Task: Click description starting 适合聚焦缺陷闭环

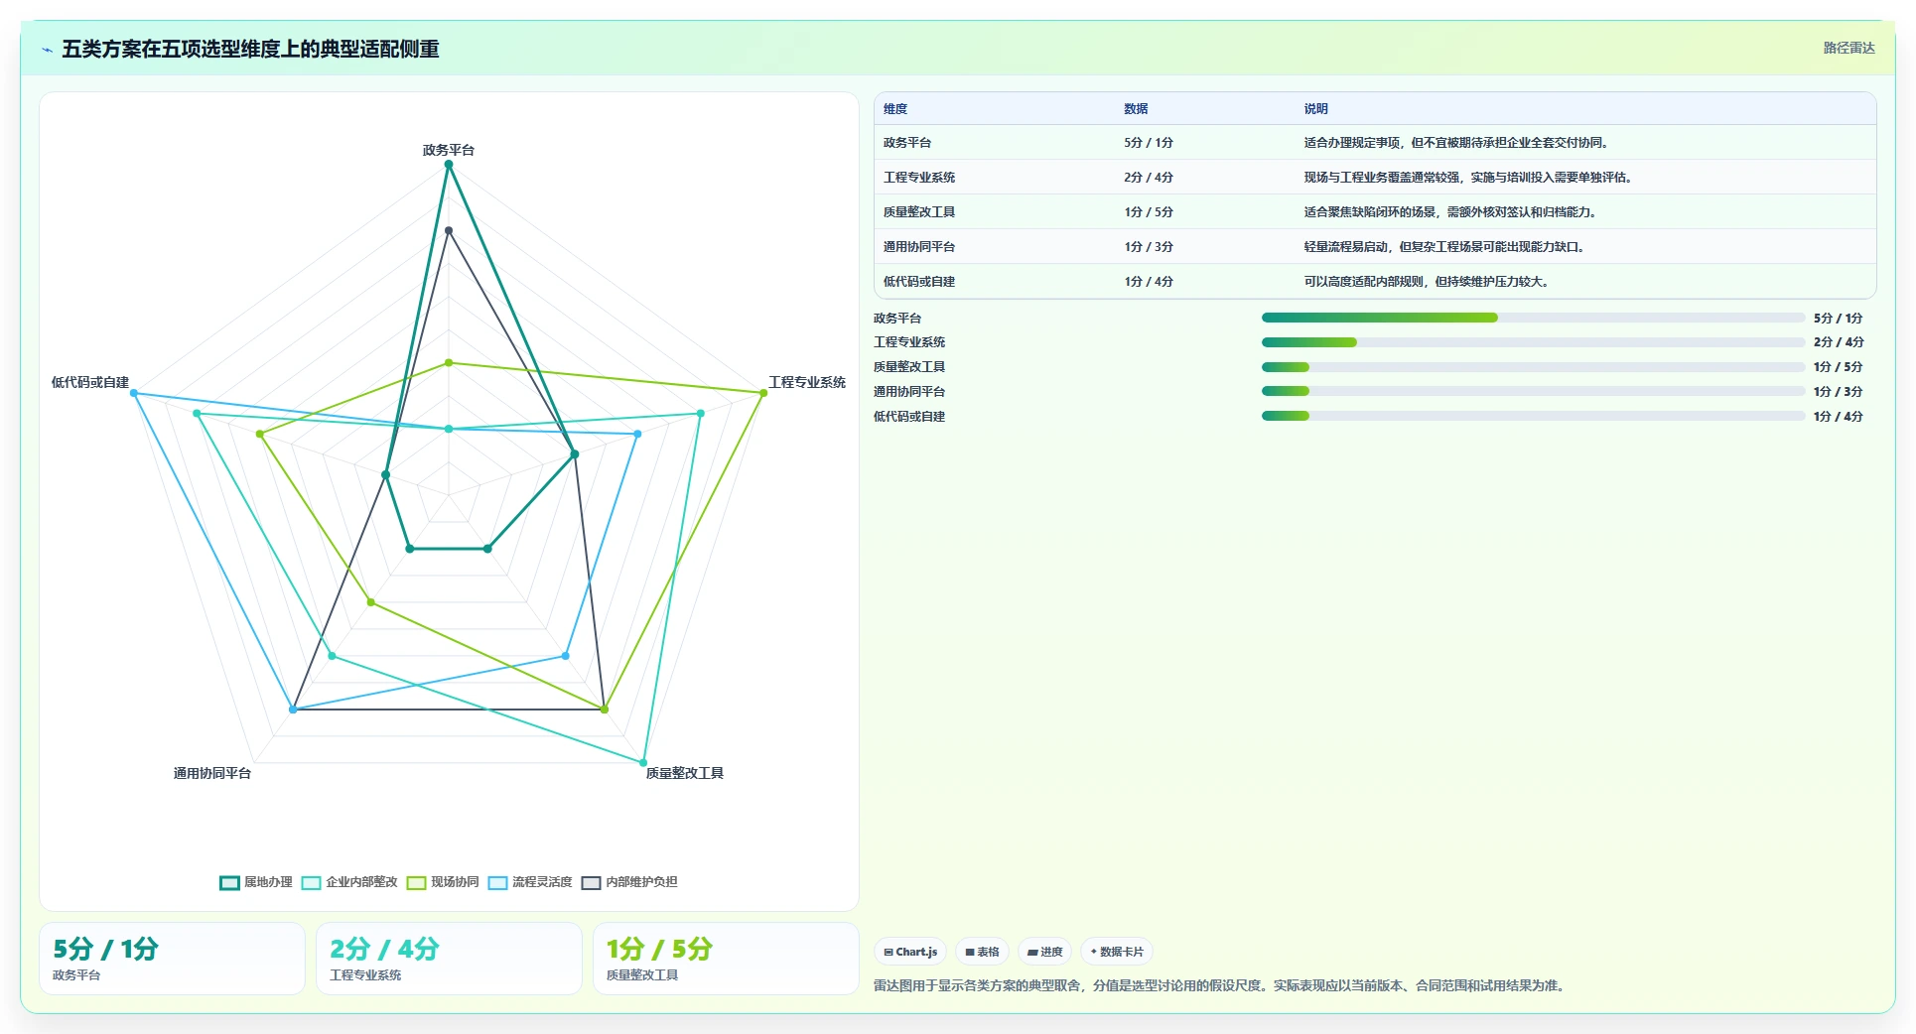Action: [1450, 212]
